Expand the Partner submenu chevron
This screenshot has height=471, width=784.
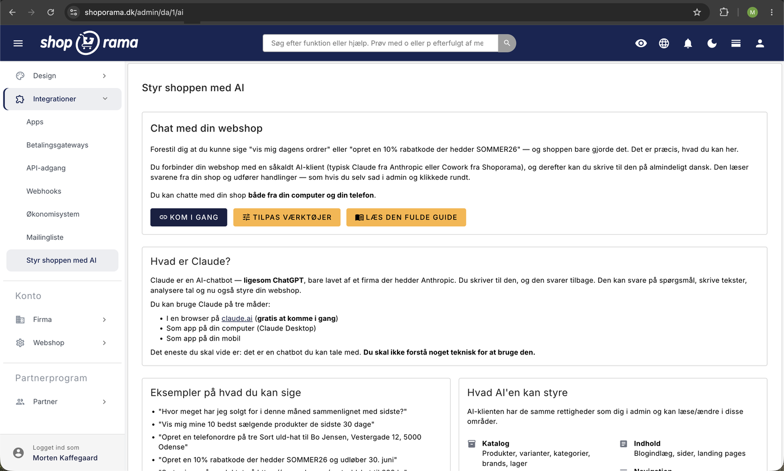pyautogui.click(x=104, y=402)
